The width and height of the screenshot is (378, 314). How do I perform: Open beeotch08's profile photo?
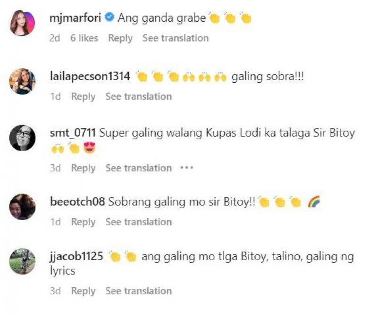click(22, 207)
